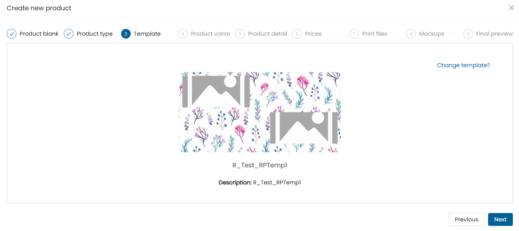The height and width of the screenshot is (231, 519).
Task: Click the step 8 Mockups circle
Action: pyautogui.click(x=411, y=34)
